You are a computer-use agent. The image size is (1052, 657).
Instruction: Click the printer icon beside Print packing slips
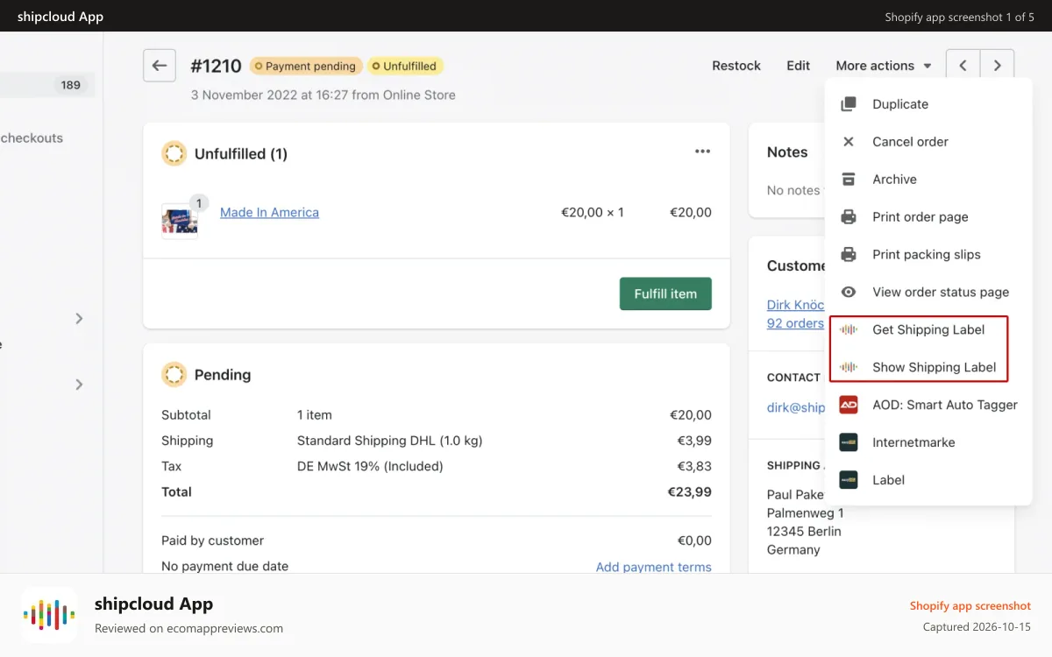[849, 255]
